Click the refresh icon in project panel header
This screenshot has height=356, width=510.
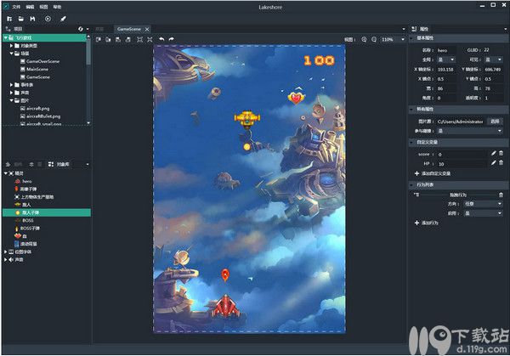click(x=81, y=29)
